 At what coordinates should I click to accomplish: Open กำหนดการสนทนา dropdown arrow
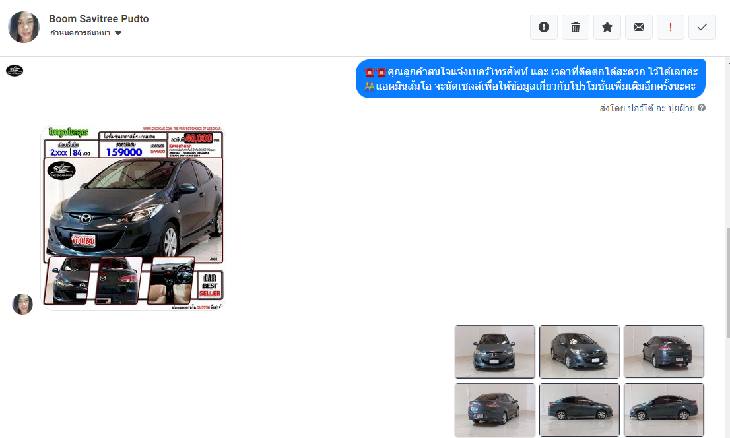[118, 33]
